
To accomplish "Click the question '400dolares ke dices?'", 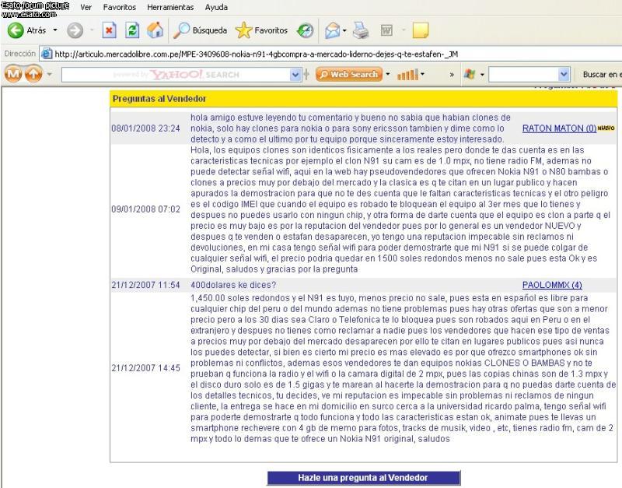I will 233,285.
